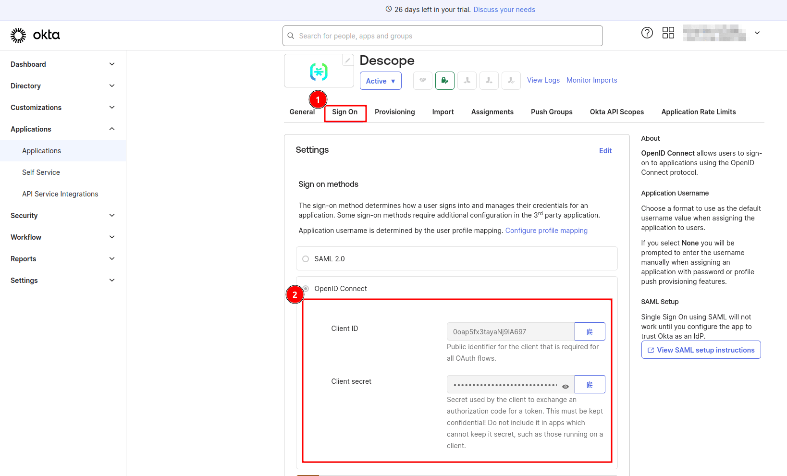Open the Assignments tab

(x=492, y=111)
